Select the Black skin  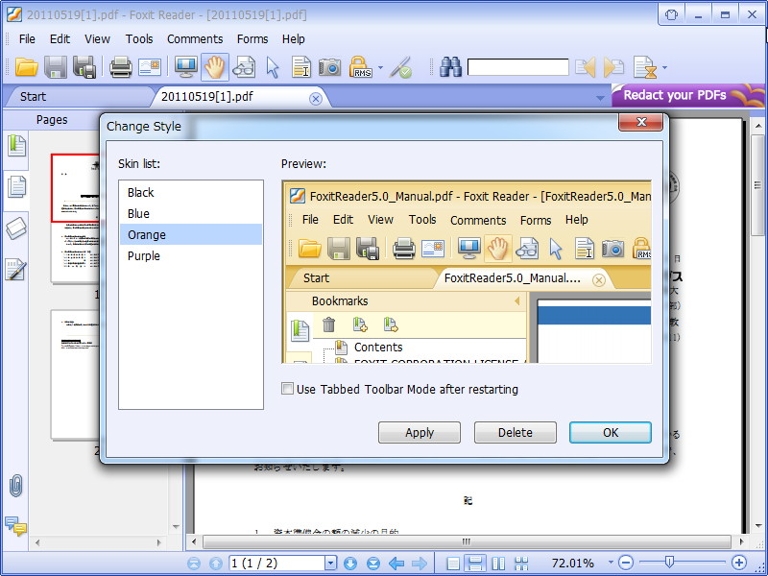click(191, 193)
